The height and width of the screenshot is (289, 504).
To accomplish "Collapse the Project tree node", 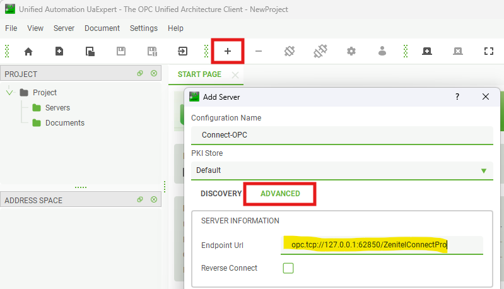I will (9, 93).
